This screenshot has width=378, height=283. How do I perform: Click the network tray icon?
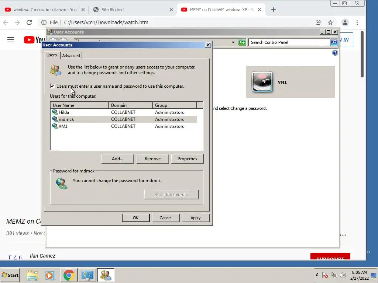(x=334, y=275)
